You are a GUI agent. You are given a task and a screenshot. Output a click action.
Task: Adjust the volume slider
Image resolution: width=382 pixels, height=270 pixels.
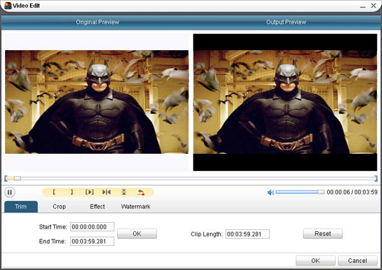point(300,192)
